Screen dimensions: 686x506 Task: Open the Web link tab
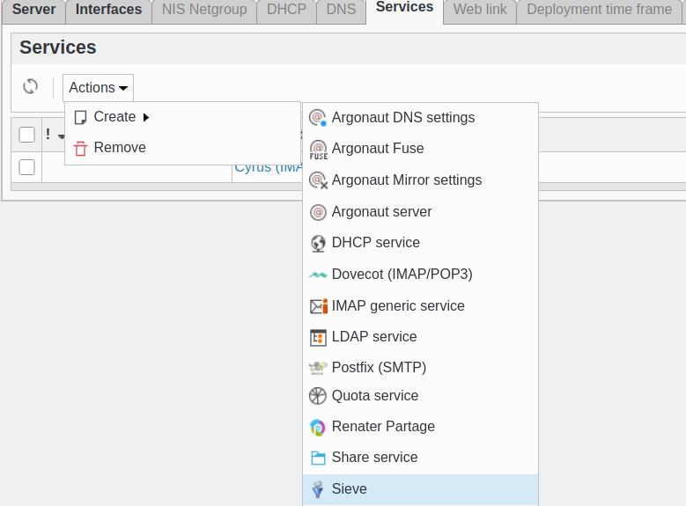tap(480, 11)
